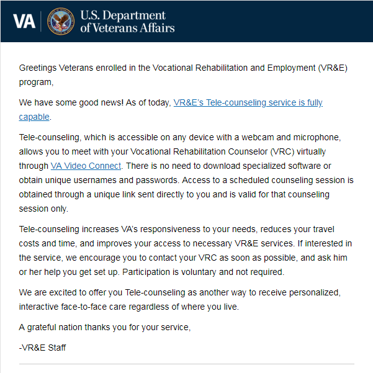Click the "Participation is voluntary and not required" sentence
This screenshot has width=373, height=373.
pos(203,272)
